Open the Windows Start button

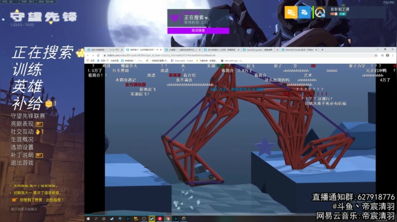coord(88,219)
